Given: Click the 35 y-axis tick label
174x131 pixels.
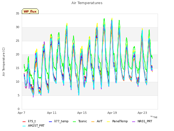Looking at the screenshot, I should click(x=17, y=13).
